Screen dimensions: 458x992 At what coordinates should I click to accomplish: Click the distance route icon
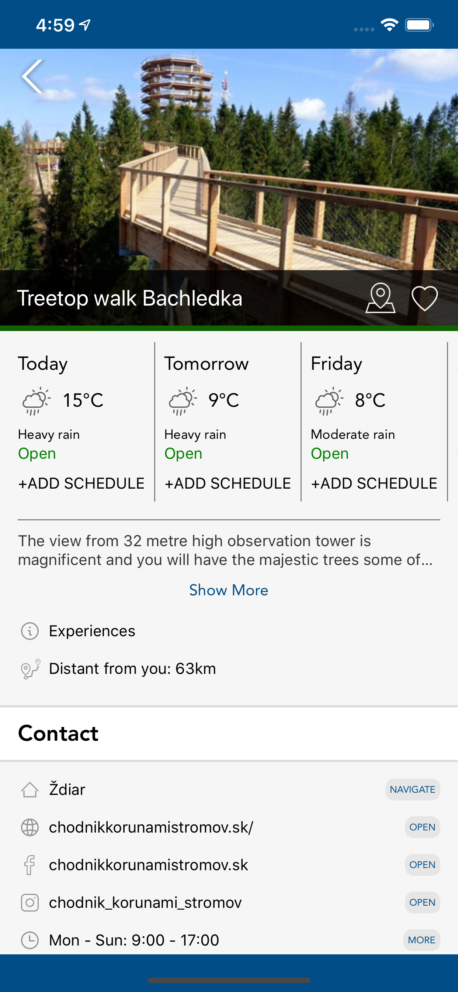pyautogui.click(x=30, y=668)
